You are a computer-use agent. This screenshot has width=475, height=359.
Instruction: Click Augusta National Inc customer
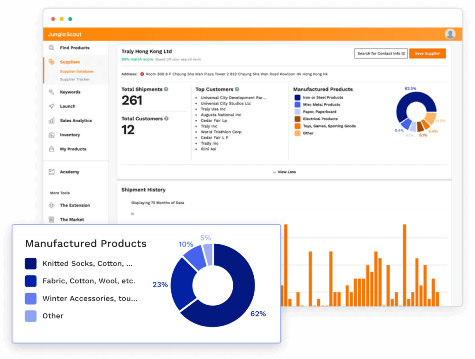[221, 115]
